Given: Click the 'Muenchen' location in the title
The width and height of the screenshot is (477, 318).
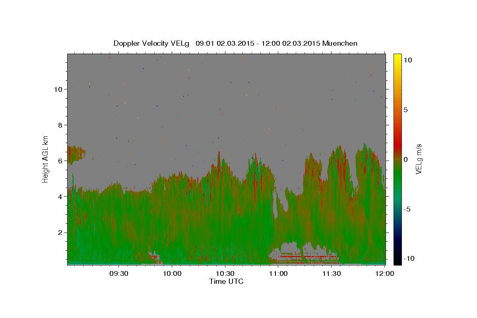Looking at the screenshot, I should coord(340,43).
